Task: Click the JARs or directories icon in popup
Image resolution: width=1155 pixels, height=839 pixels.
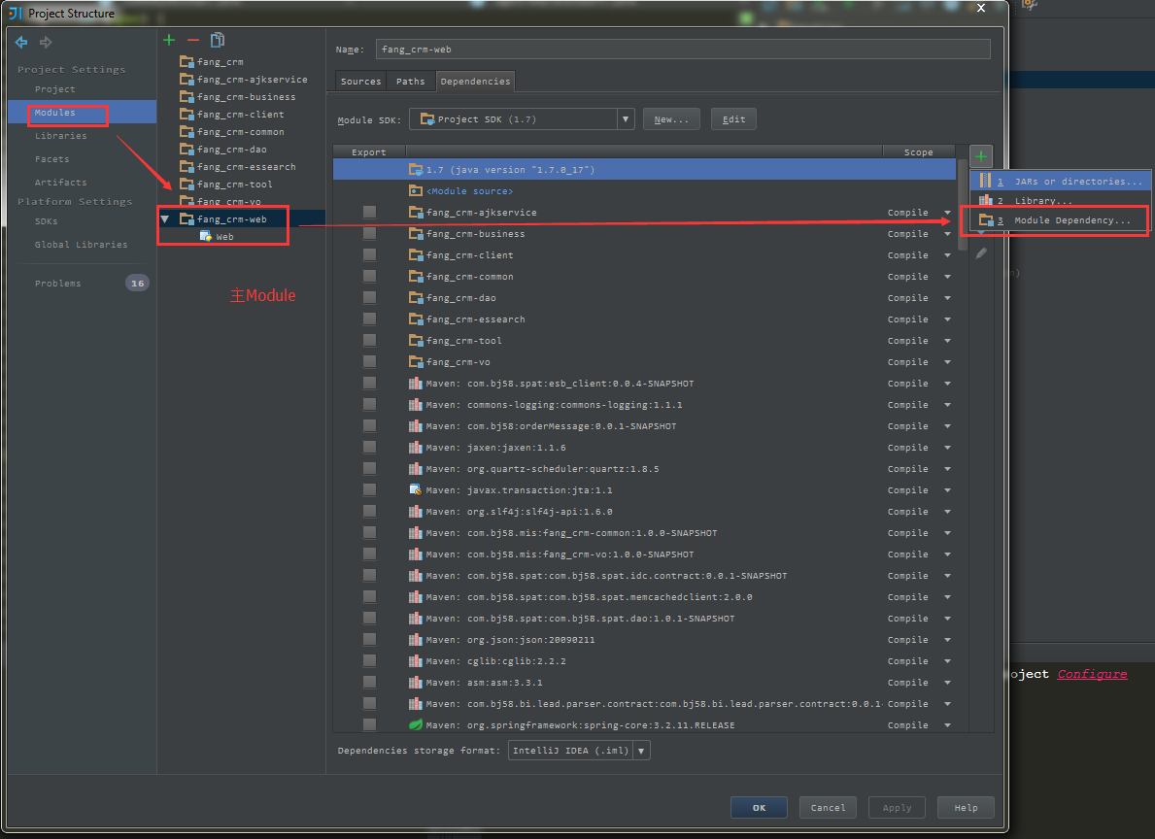Action: 986,181
